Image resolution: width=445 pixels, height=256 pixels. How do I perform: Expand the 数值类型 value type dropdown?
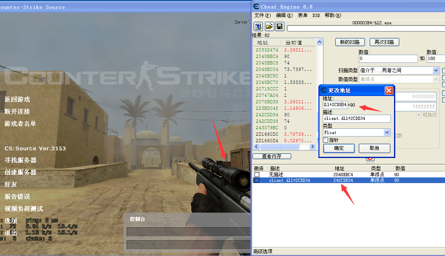(436, 79)
